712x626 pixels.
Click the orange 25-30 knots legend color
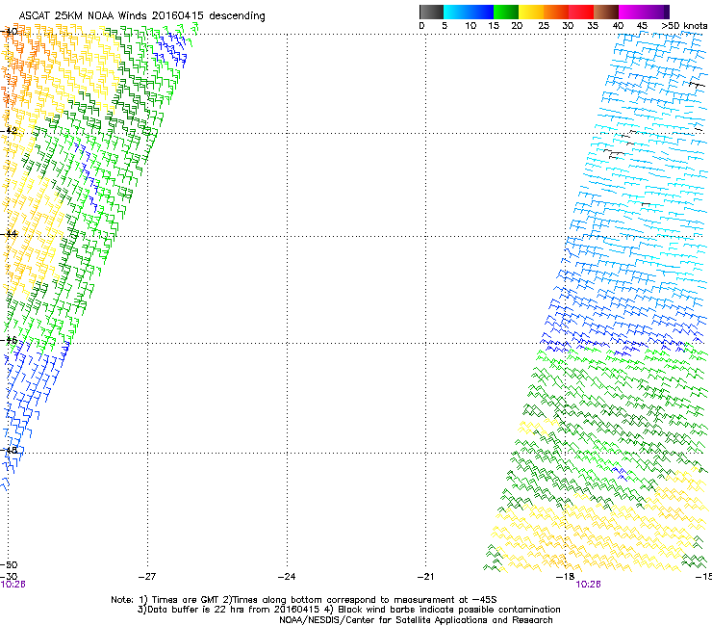click(556, 12)
